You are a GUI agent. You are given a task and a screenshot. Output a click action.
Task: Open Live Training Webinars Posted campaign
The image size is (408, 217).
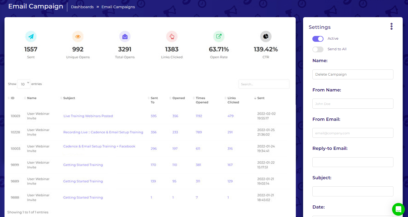pyautogui.click(x=88, y=116)
